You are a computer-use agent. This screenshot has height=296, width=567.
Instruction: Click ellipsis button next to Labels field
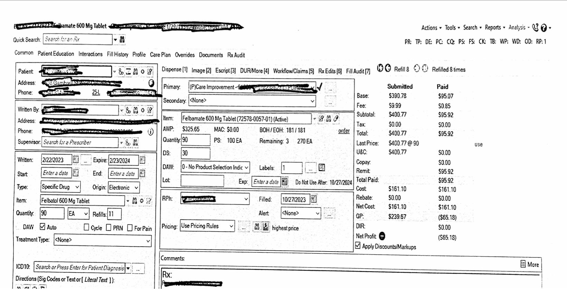[310, 168]
